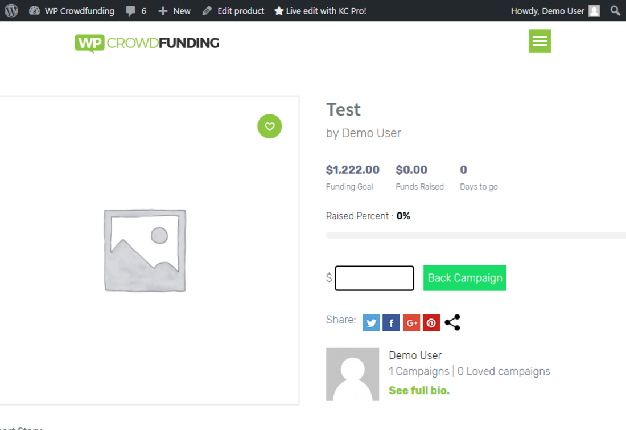This screenshot has width=626, height=430.
Task: Open the comments bubble in admin bar
Action: click(x=135, y=11)
